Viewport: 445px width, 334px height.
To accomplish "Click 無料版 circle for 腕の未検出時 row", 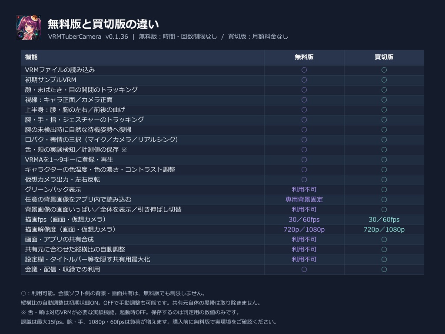I will [304, 130].
